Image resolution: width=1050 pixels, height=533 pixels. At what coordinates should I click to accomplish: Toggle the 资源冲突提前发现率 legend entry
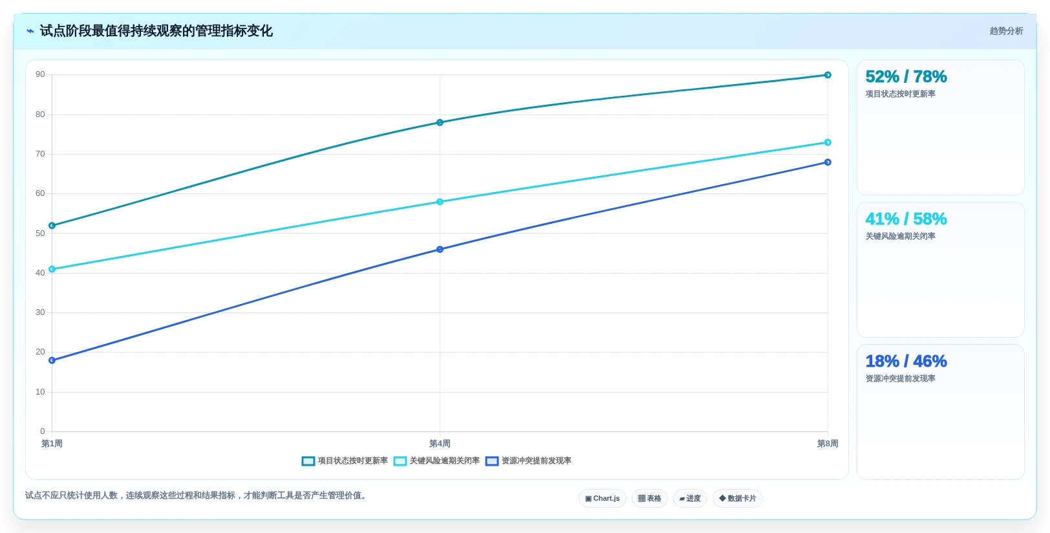tap(528, 461)
